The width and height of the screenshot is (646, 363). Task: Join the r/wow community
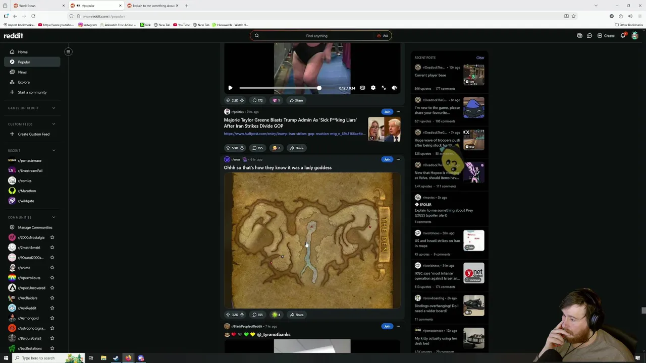(x=387, y=159)
